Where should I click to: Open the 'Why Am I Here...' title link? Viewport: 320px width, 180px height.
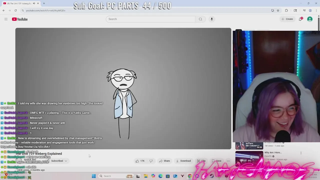coord(273,152)
